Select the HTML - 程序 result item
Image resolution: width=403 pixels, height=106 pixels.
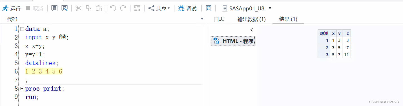click(x=233, y=41)
